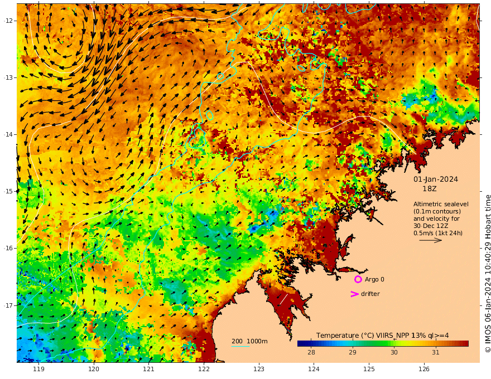Viewport: 491px width, 379px height.
Task: Click the '200 1000m' bathymetry label
Action: [x=249, y=341]
